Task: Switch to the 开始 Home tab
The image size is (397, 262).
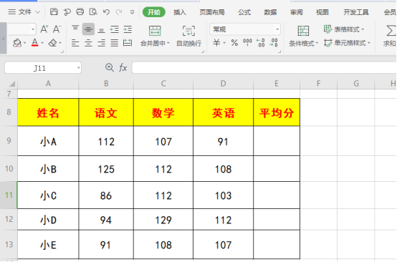Action: pos(154,12)
